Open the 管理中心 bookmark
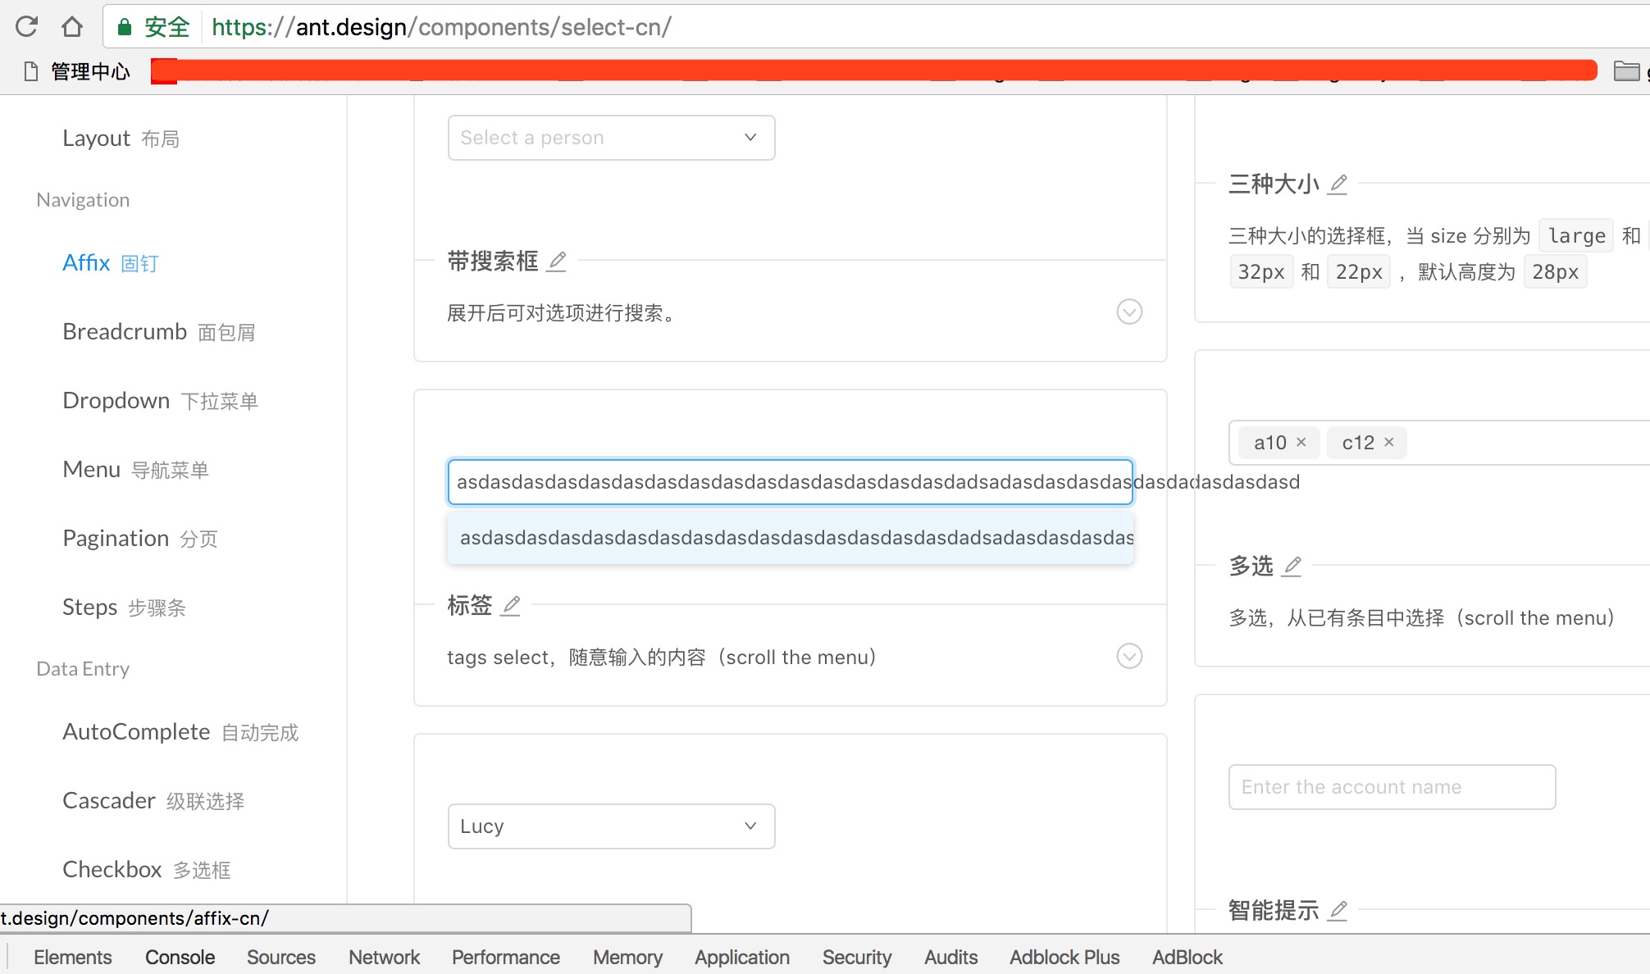This screenshot has height=974, width=1650. tap(78, 72)
